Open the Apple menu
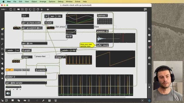184x103 pixels. pyautogui.click(x=3, y=1)
